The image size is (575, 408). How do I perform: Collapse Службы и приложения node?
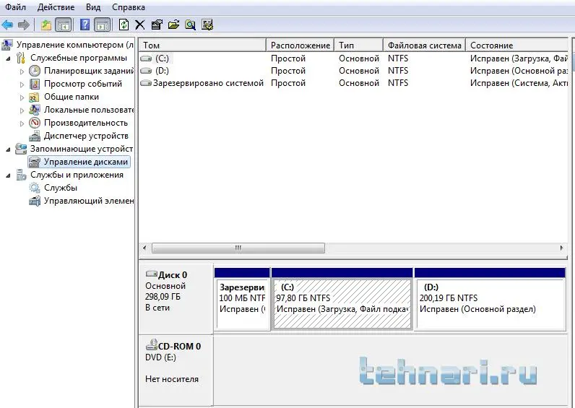8,175
